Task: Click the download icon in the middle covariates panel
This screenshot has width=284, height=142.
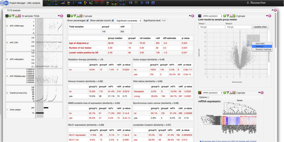Action: click(x=78, y=16)
